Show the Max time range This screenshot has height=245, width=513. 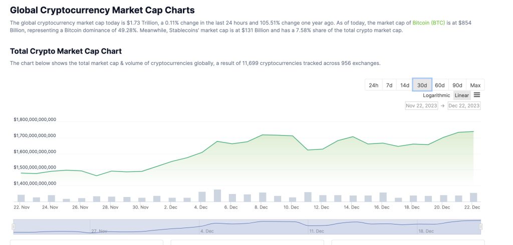click(x=475, y=85)
